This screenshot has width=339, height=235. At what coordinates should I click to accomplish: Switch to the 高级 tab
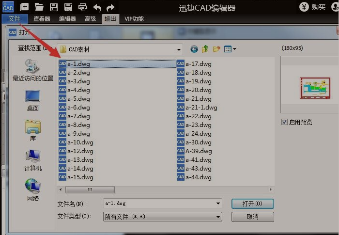(x=91, y=19)
